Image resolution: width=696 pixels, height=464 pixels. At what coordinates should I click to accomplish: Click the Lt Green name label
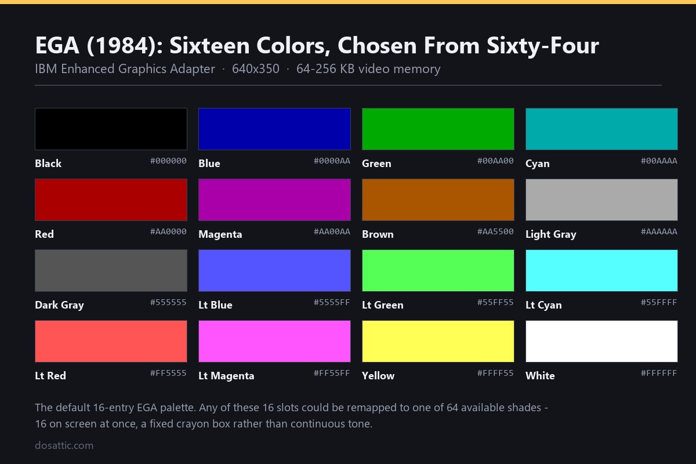383,305
